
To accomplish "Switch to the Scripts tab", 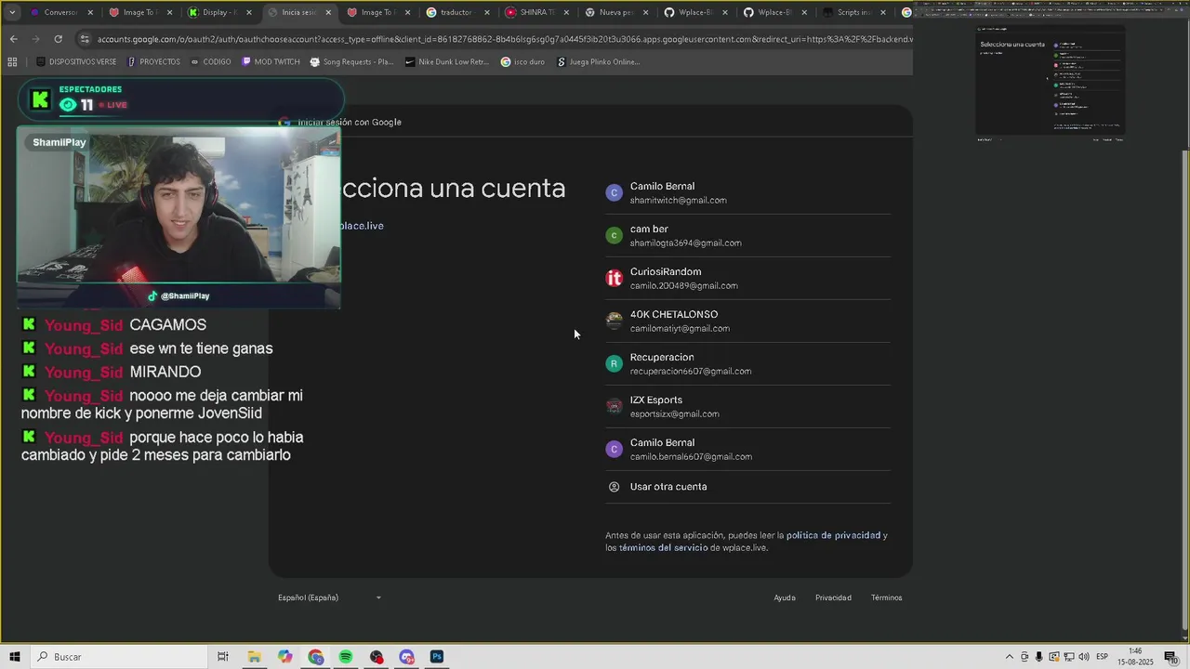I will pos(853,13).
